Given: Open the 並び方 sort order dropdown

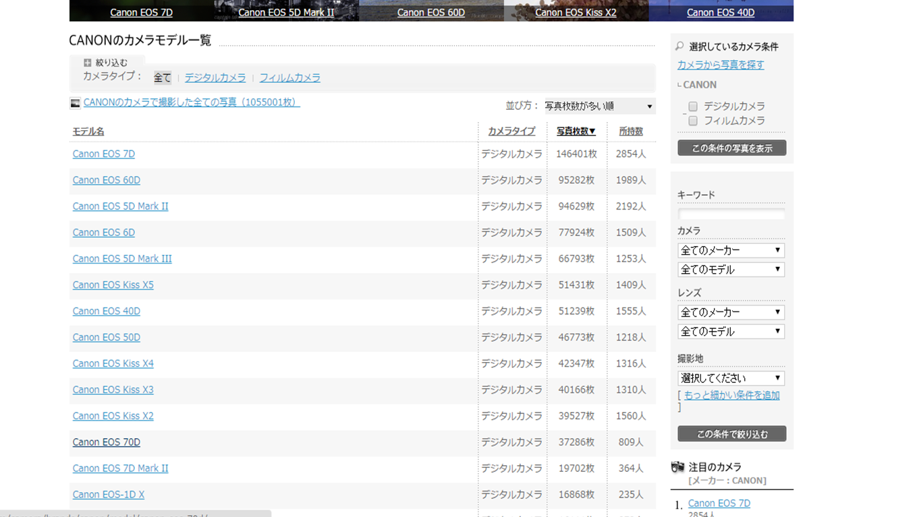Looking at the screenshot, I should [598, 106].
